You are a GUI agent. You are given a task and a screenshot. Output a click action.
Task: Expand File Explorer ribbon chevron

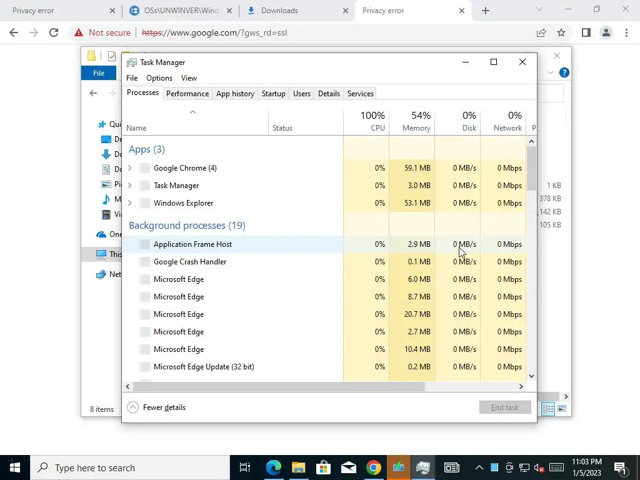(x=550, y=72)
